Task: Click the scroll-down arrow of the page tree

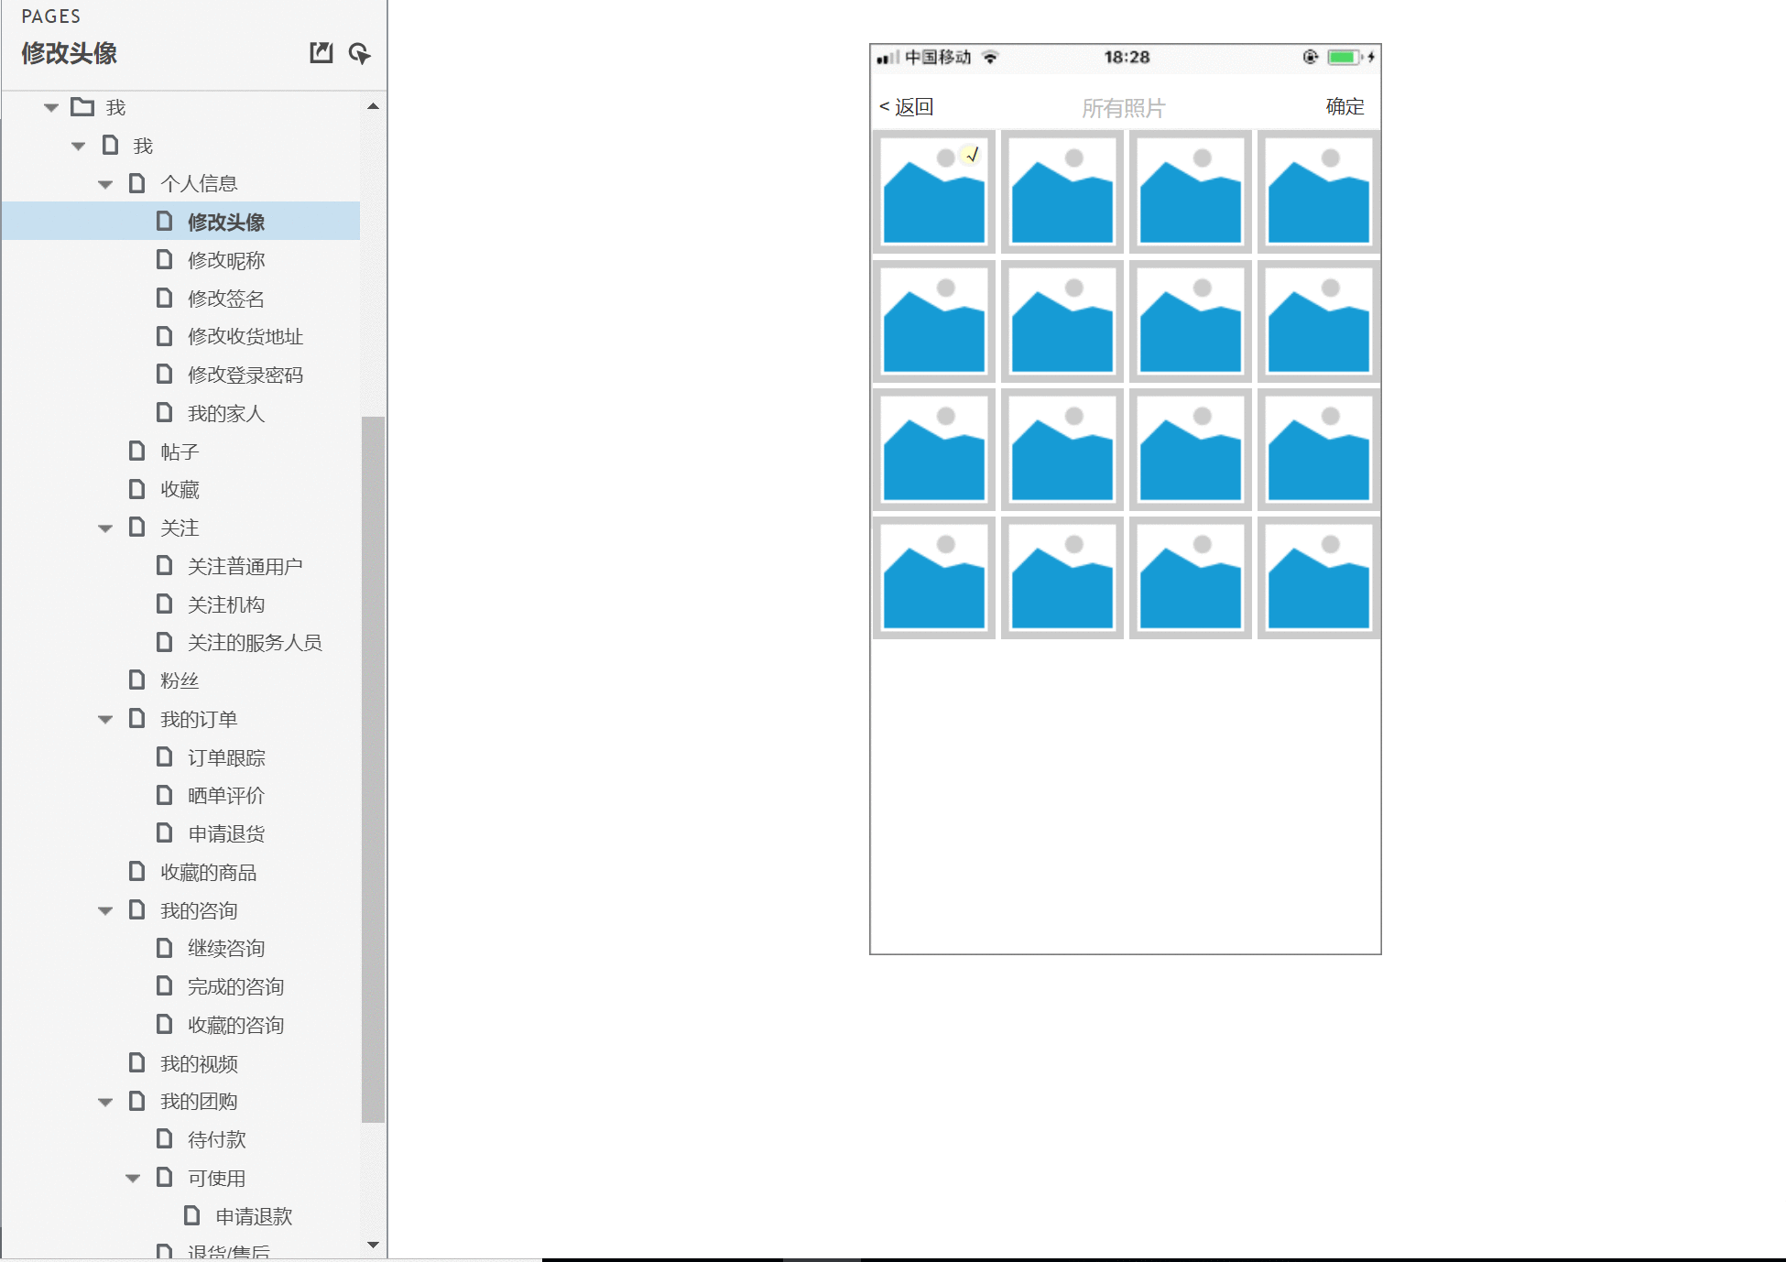Action: point(373,1245)
